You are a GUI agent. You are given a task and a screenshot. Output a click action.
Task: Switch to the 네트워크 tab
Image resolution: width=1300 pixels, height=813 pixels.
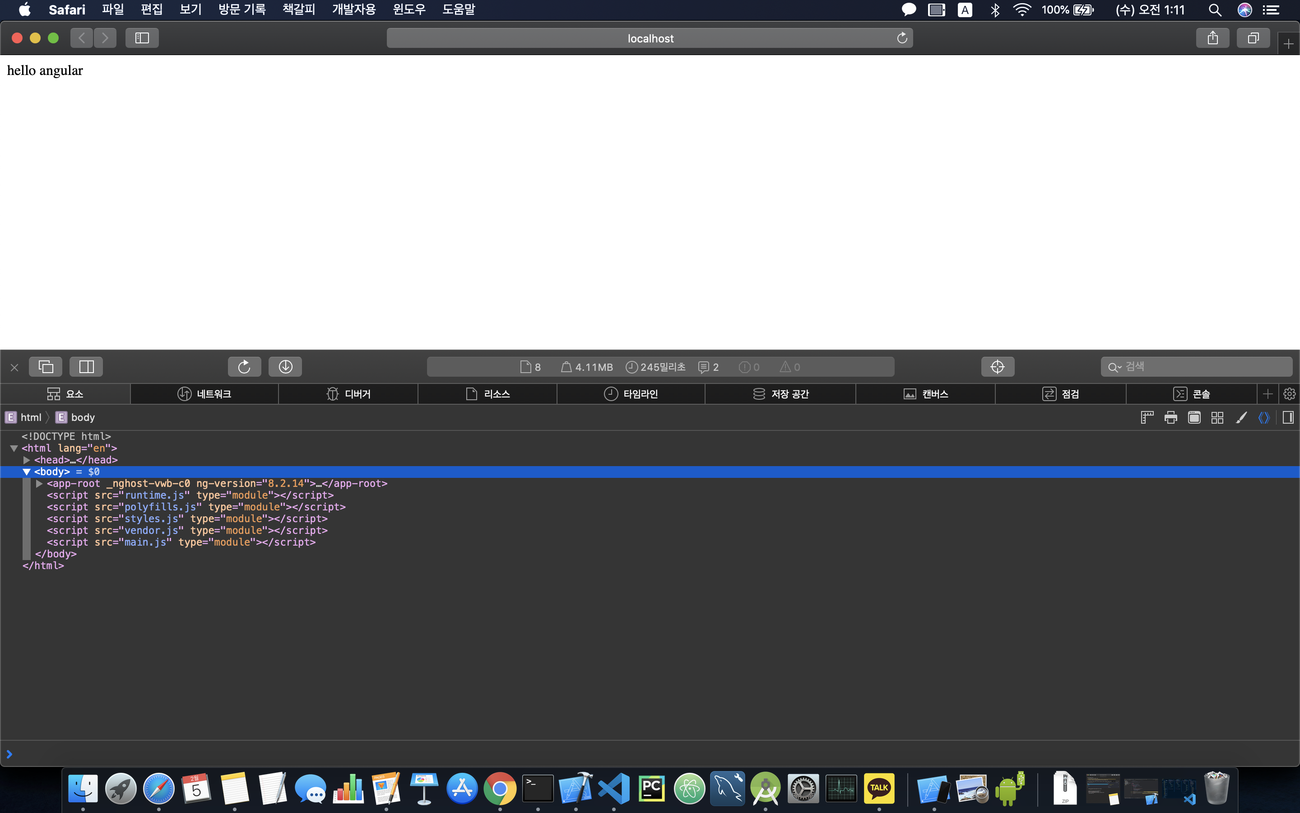click(x=204, y=394)
